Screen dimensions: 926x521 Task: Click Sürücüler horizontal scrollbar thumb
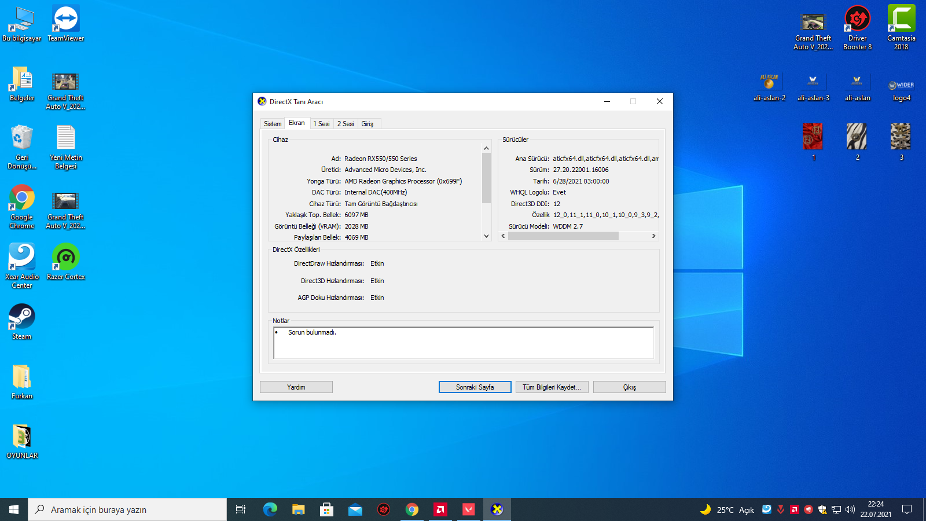click(x=563, y=236)
